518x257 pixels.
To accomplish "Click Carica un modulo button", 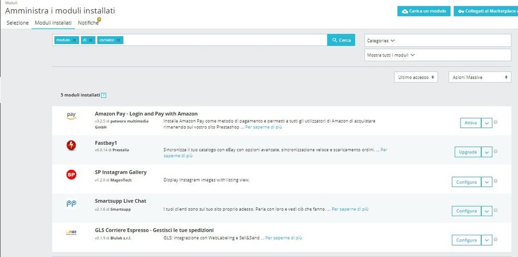I will (x=424, y=11).
